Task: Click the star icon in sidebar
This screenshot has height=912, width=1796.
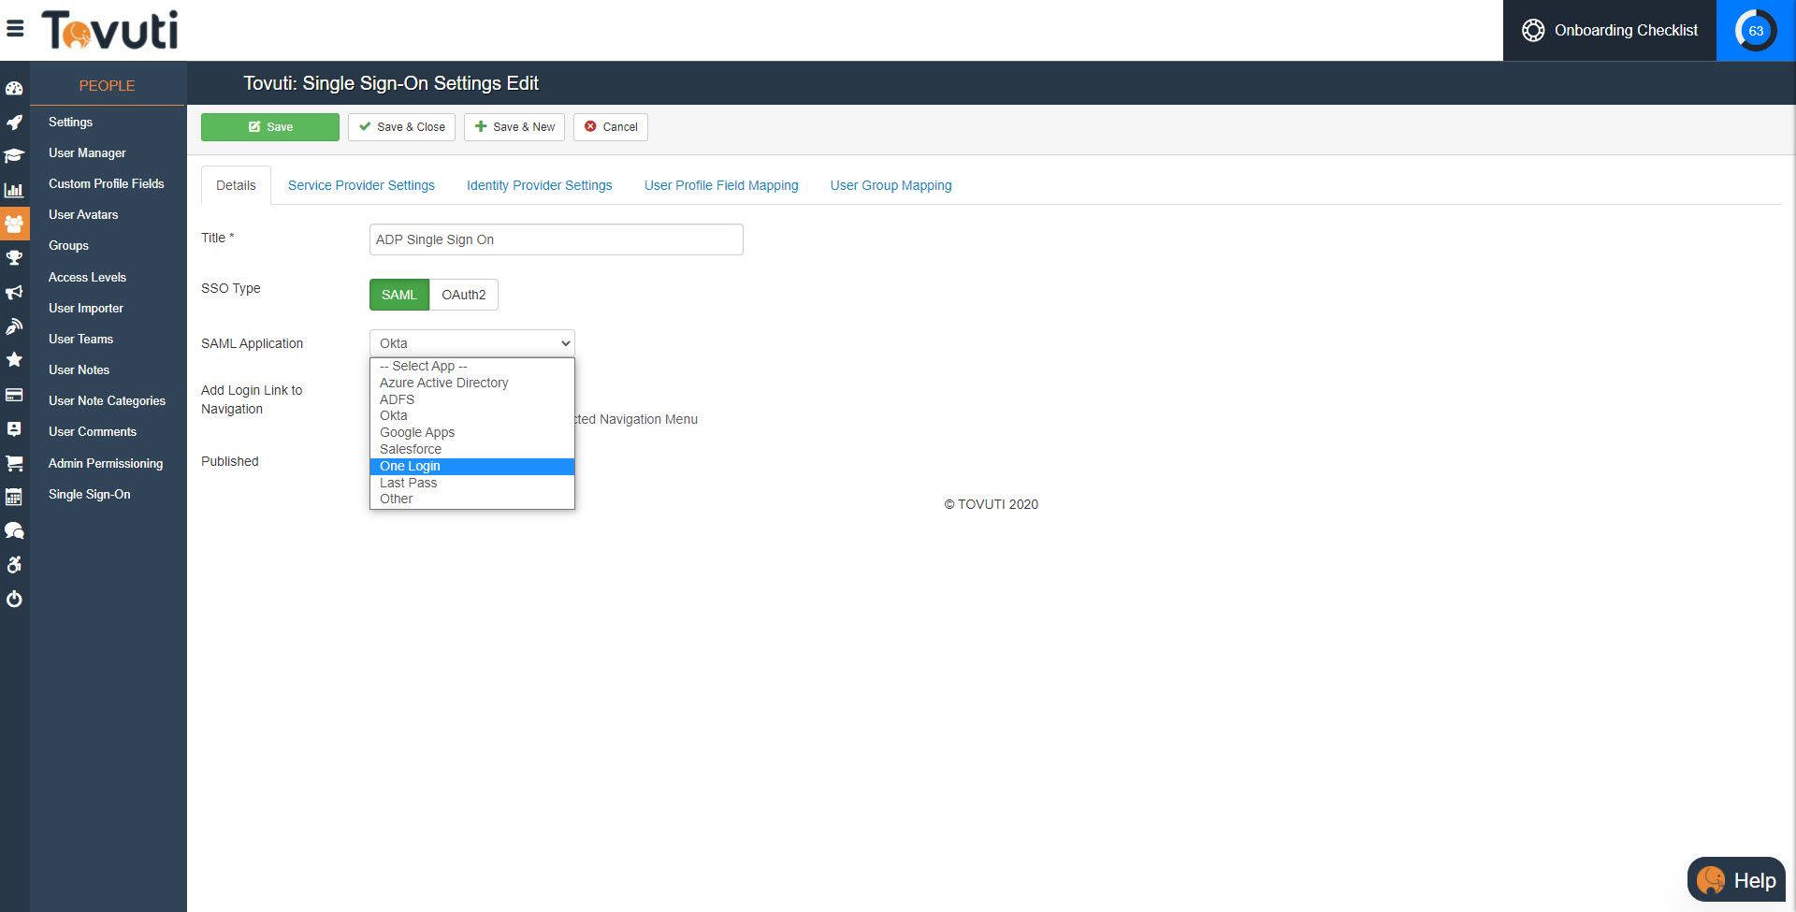Action: click(14, 360)
